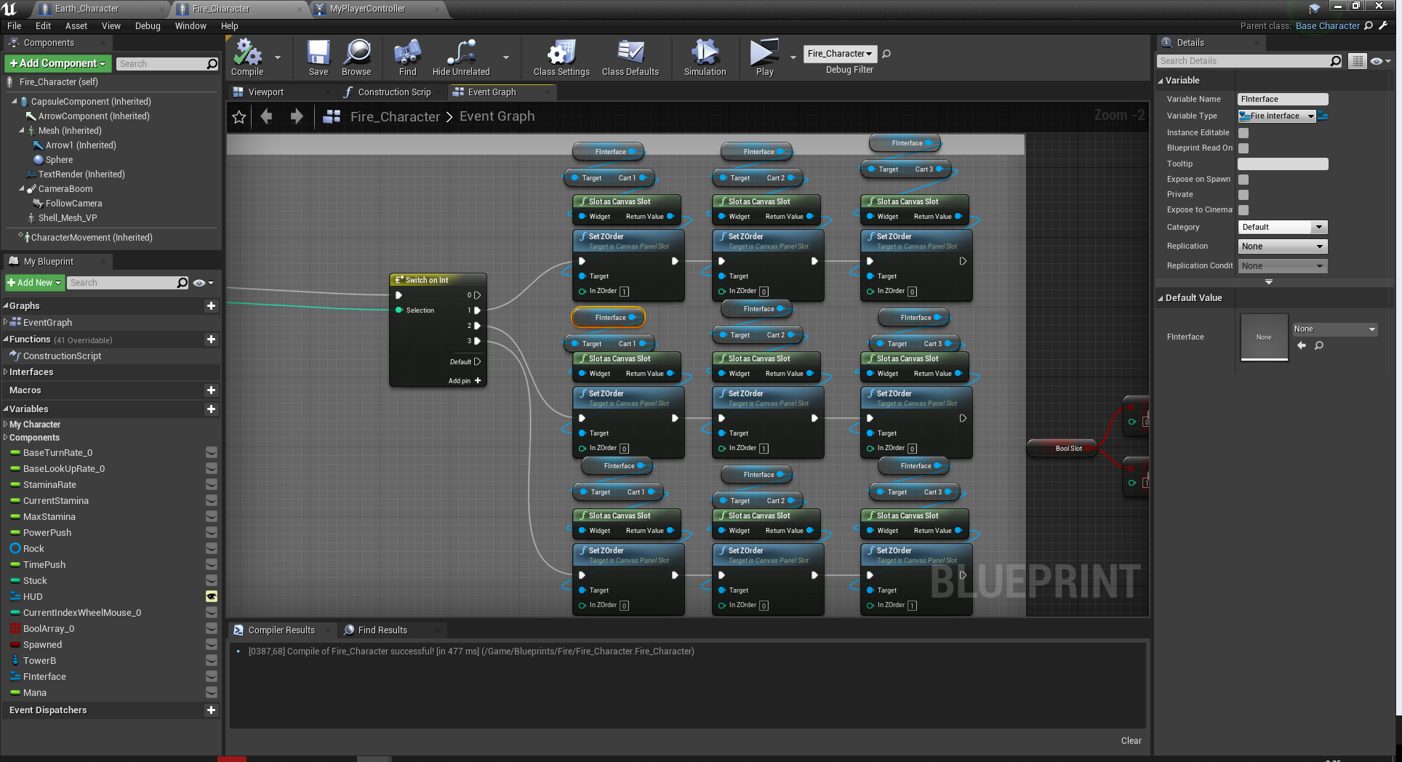Viewport: 1402px width, 762px height.
Task: Add pin on Switch on Int node
Action: pos(465,381)
